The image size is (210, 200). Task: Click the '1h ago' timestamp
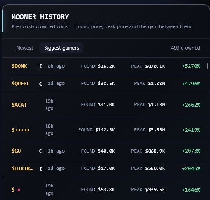[x=56, y=151]
